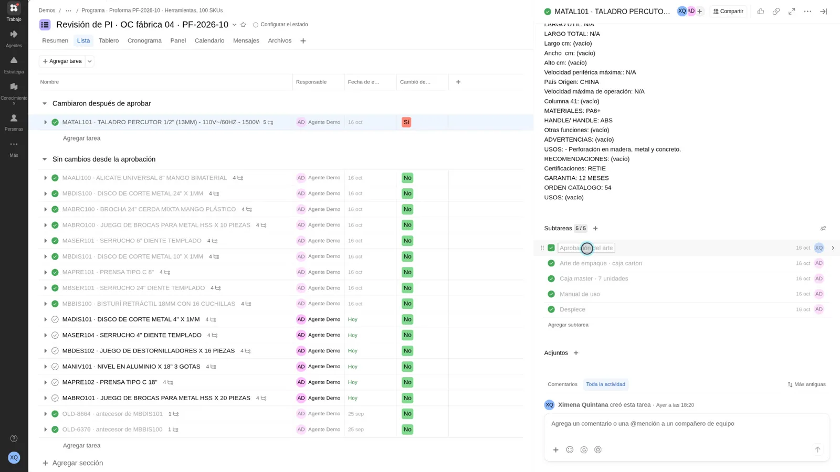The height and width of the screenshot is (472, 840).
Task: Switch to the Calendario tab
Action: click(209, 40)
